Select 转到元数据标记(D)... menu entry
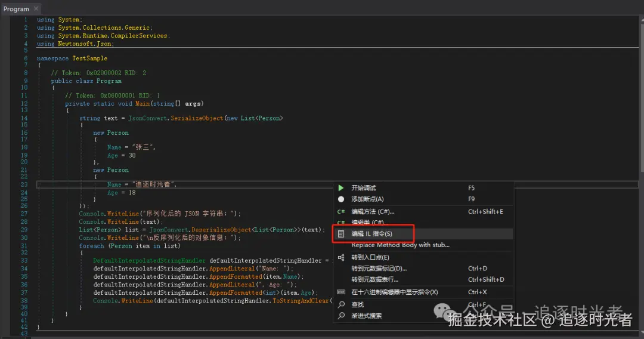644x339 pixels. point(379,269)
